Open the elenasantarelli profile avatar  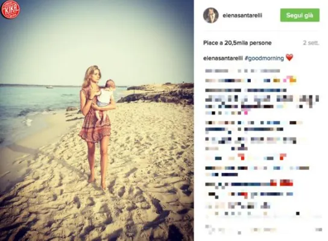[211, 15]
